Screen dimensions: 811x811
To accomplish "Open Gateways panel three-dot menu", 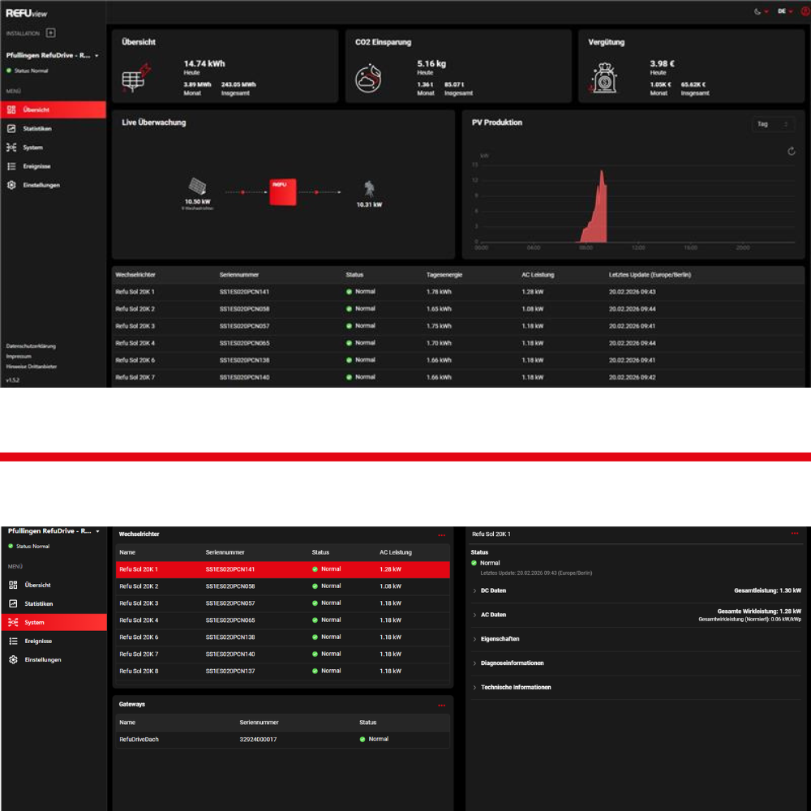I will click(x=442, y=706).
